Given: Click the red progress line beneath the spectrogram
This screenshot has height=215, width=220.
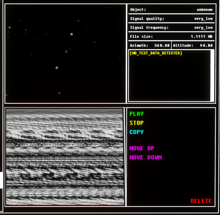Looking at the screenshot, I should pyautogui.click(x=65, y=205).
